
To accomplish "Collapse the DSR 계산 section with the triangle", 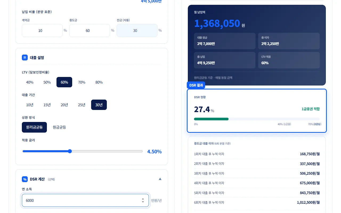I will [160, 179].
